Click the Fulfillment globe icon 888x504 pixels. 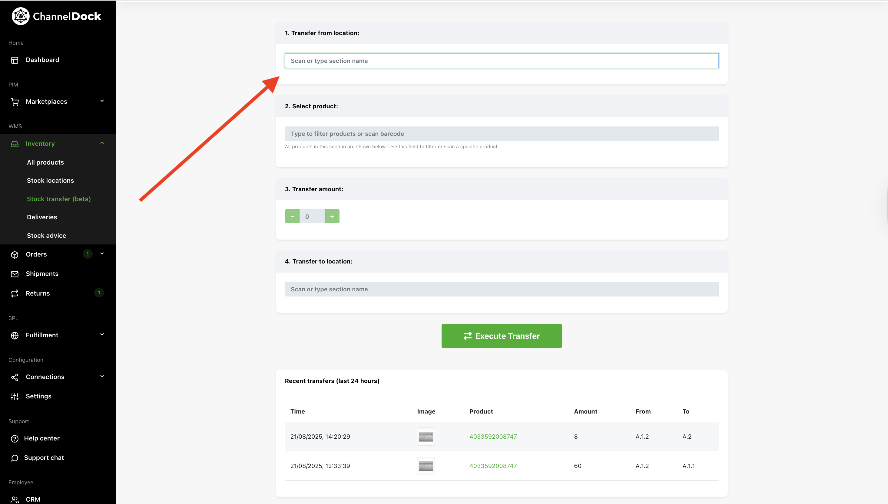pos(15,335)
